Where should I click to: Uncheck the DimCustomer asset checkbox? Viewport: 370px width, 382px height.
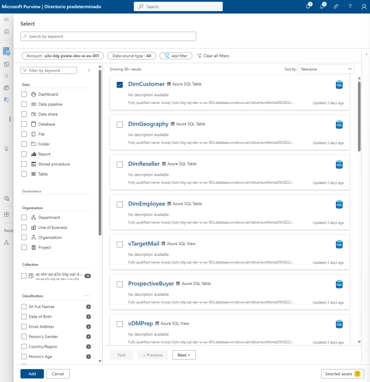tap(120, 85)
